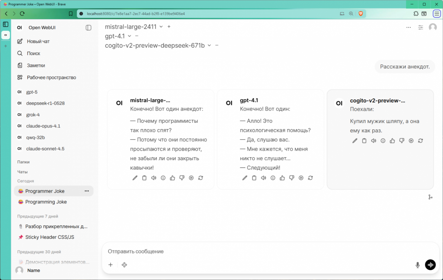This screenshot has height=280, width=443.
Task: Click the merge responses icon
Action: tap(430, 197)
